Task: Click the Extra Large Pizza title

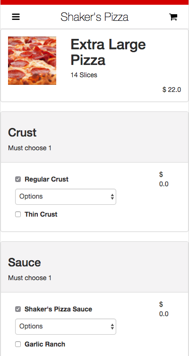Action: (x=108, y=52)
